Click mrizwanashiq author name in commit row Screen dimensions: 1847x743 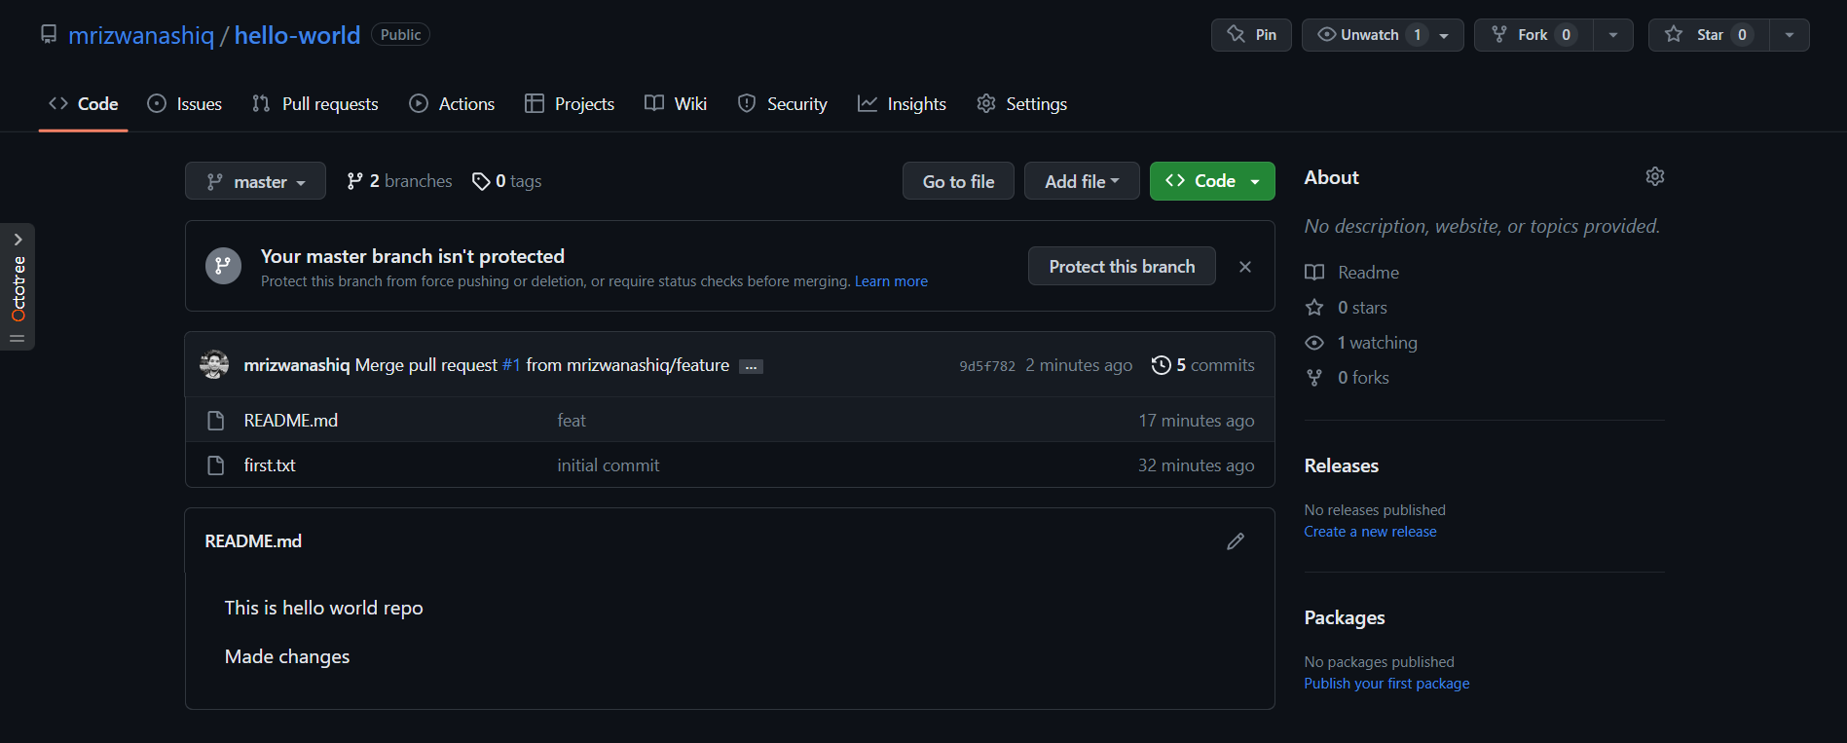296,365
